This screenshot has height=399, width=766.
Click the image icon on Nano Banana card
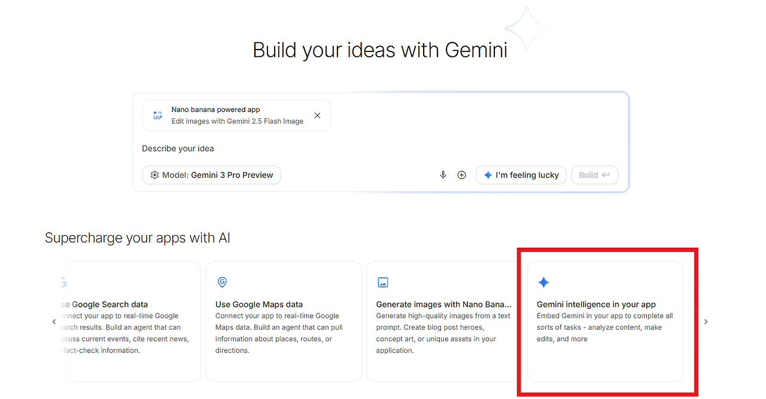coord(383,282)
